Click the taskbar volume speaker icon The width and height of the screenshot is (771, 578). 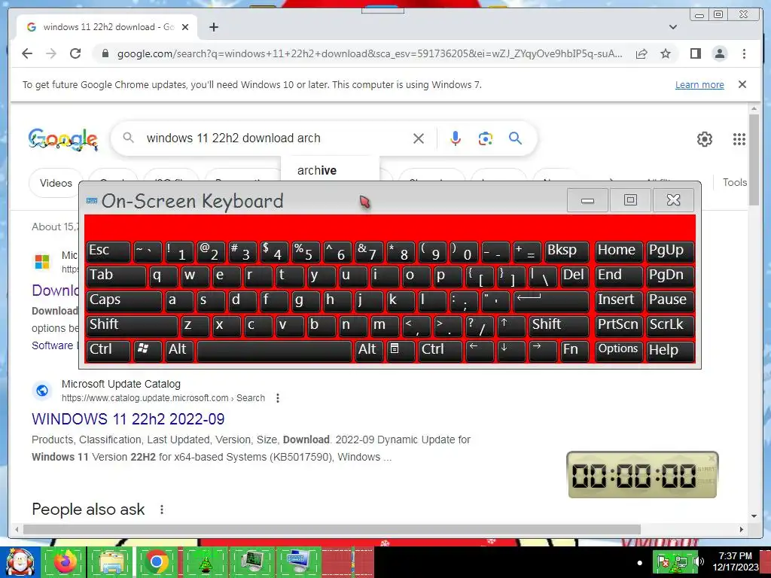(699, 561)
